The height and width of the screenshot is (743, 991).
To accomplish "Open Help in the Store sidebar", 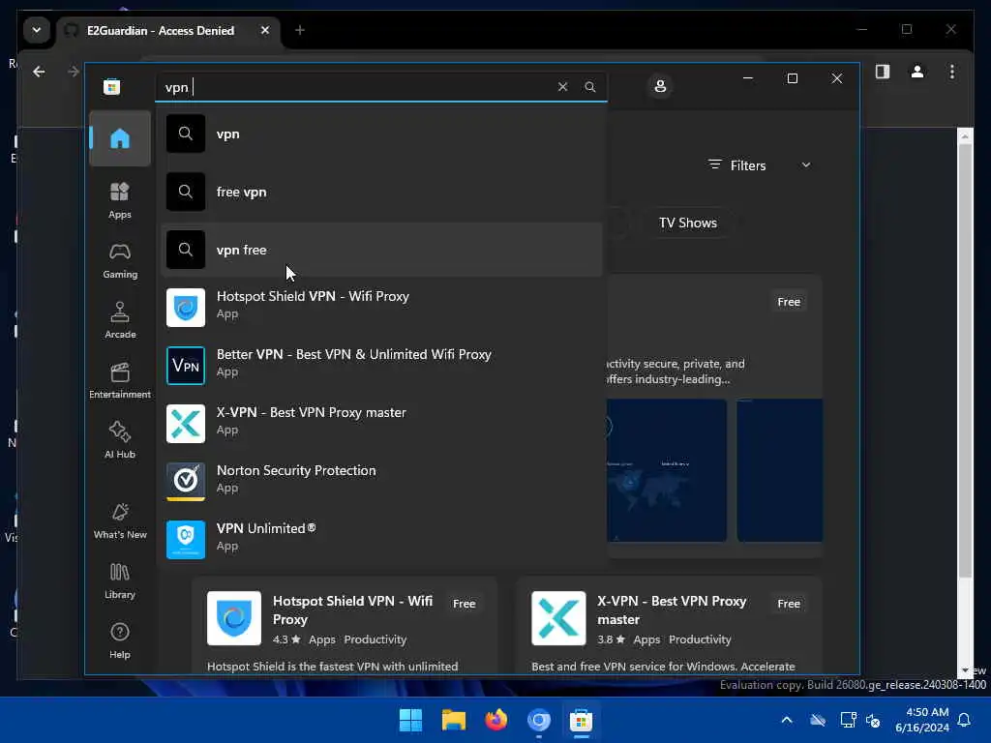I will [119, 640].
